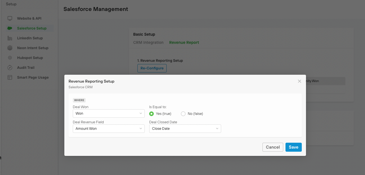Go to Salesforce Setup in sidebar
Screen dimensions: 365x175
click(32, 28)
